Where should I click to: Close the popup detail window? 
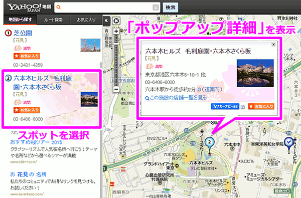click(x=273, y=45)
